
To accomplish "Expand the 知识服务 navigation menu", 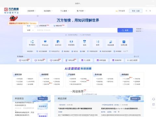I will (x=48, y=11).
